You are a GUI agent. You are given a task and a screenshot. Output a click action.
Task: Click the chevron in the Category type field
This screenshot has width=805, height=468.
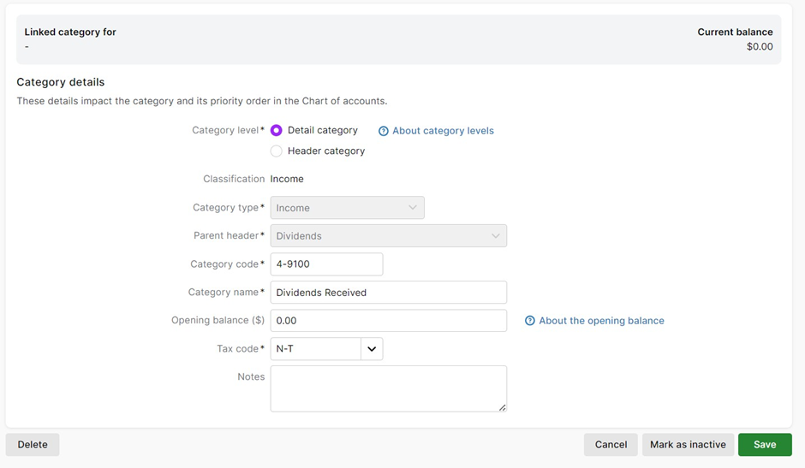pos(413,208)
